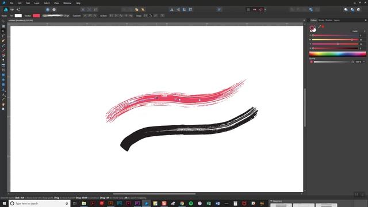Viewport: 368px width, 207px height.
Task: Pick colour with panel eyedropper icon
Action: point(320,26)
